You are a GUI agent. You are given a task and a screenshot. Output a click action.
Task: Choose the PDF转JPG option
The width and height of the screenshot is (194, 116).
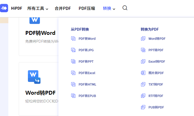tap(86, 50)
